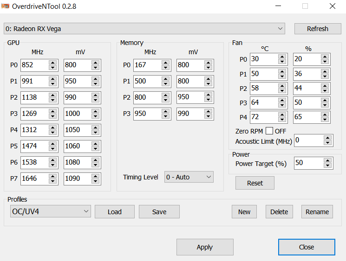This screenshot has width=346, height=261.
Task: Increase Memory P3 MHz with up arrow
Action: 165,111
